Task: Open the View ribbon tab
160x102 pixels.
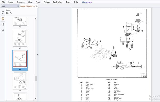Action: coord(30,2)
